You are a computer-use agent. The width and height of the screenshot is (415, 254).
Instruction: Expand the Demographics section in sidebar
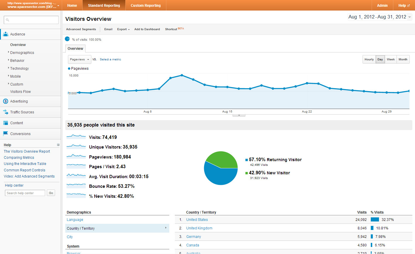pos(22,53)
